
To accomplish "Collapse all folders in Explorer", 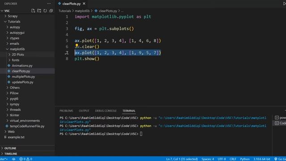I will click(x=51, y=11).
